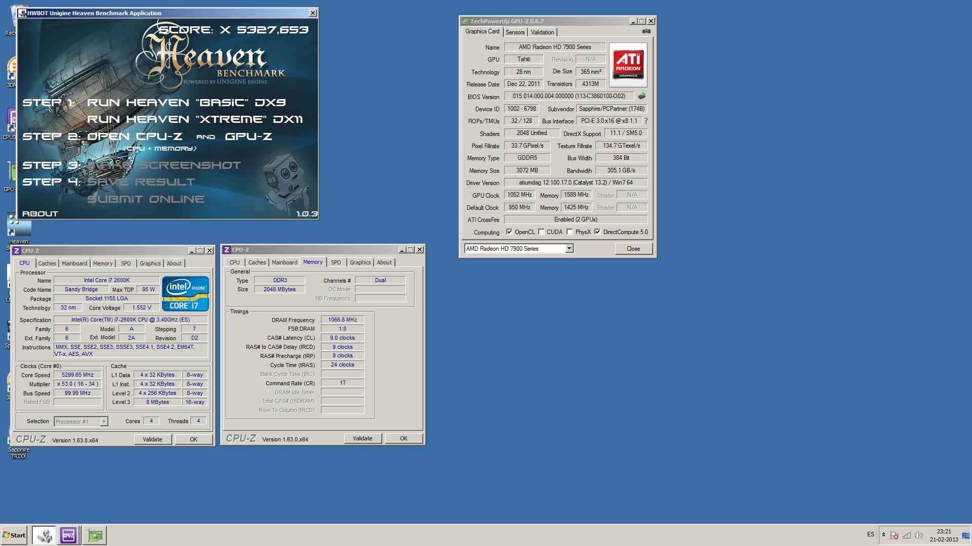Click OPEN CPU-Z in Heaven step 2
The image size is (972, 546).
[x=135, y=136]
